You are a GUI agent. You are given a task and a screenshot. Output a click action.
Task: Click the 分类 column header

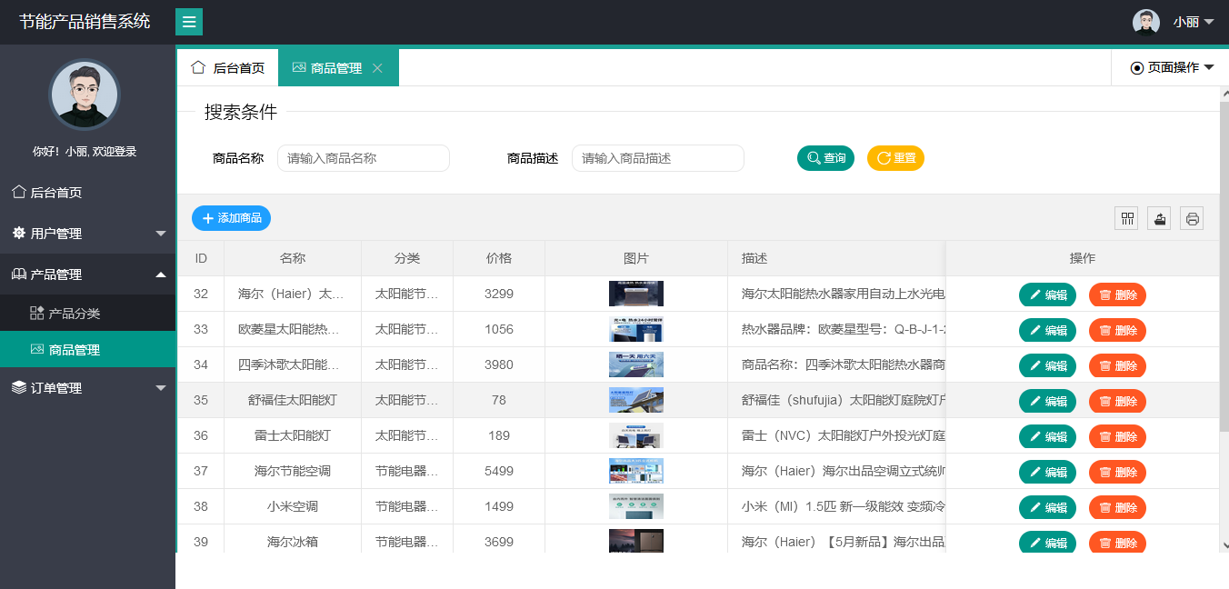coord(407,258)
